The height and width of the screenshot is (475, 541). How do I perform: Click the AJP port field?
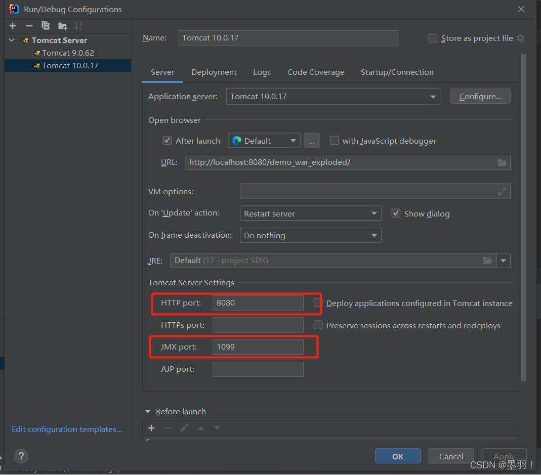[258, 369]
